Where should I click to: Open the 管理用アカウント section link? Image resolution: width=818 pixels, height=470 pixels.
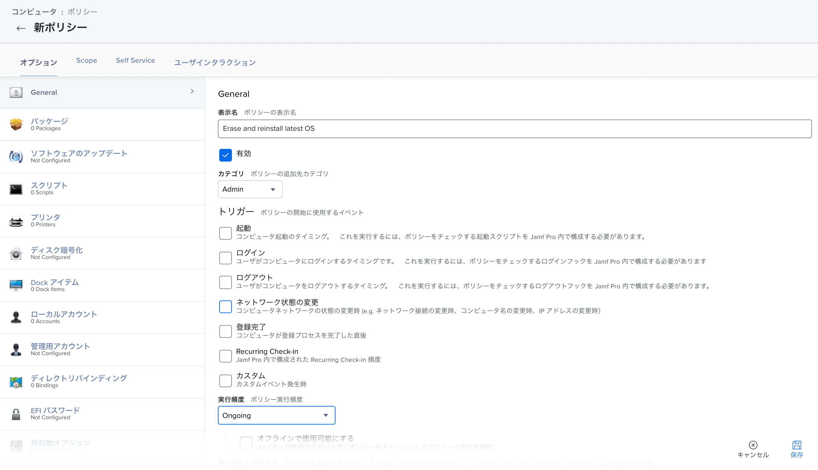click(60, 346)
